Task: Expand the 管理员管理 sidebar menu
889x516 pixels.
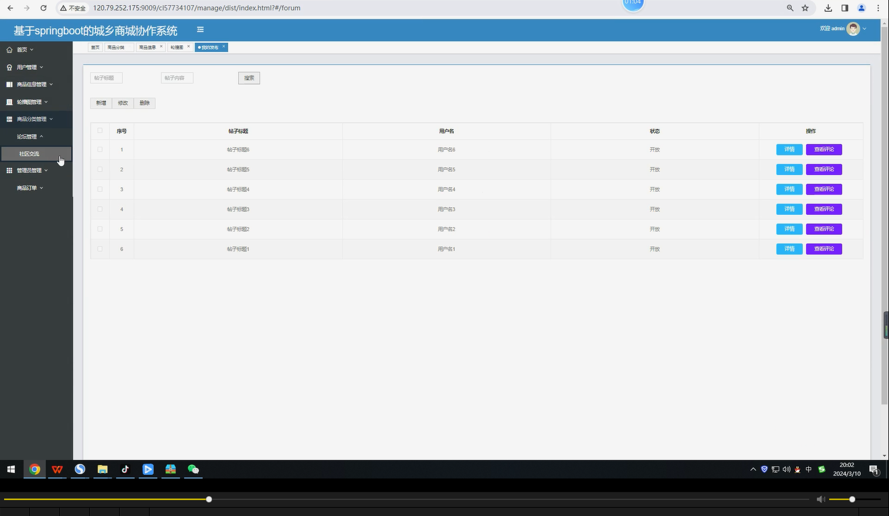Action: pos(36,171)
